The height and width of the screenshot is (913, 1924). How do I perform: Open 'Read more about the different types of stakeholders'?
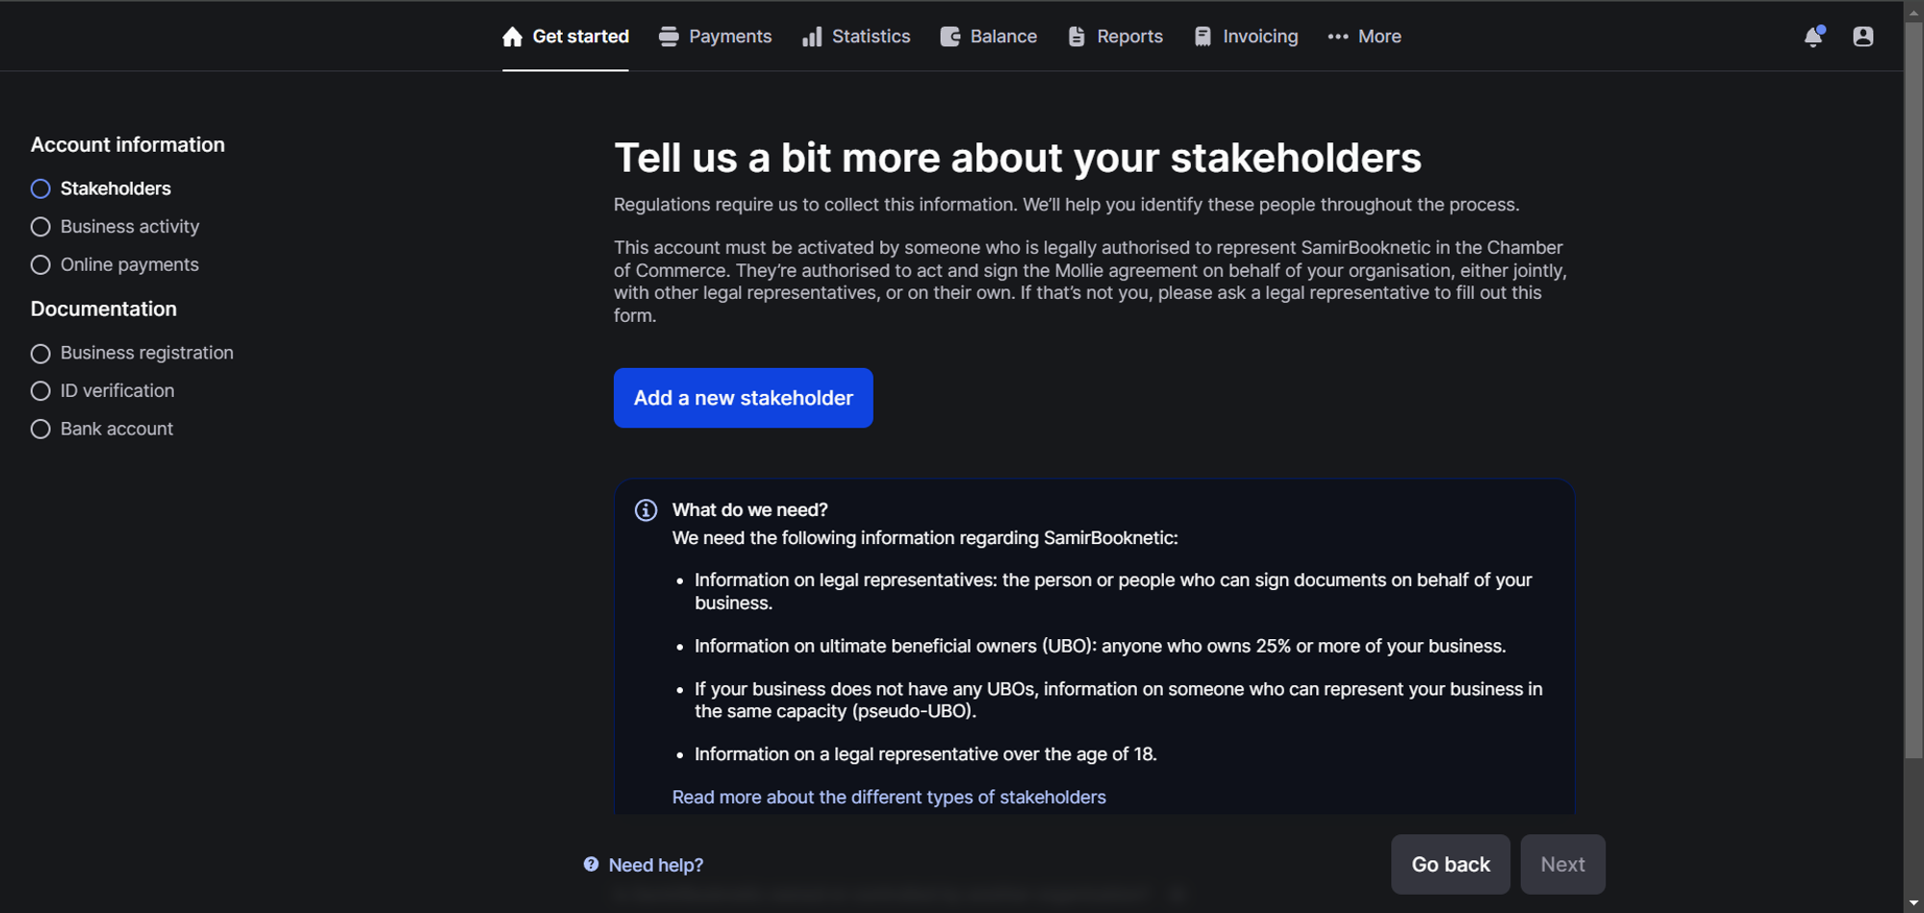click(888, 797)
